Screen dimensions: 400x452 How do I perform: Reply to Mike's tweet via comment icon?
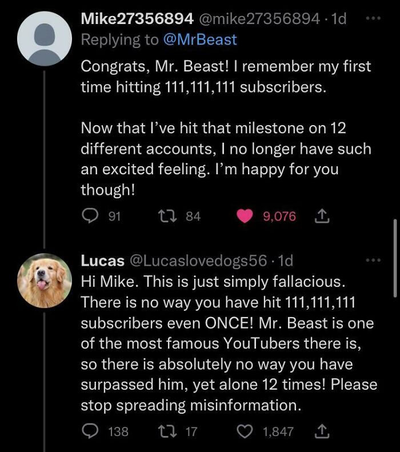click(89, 216)
